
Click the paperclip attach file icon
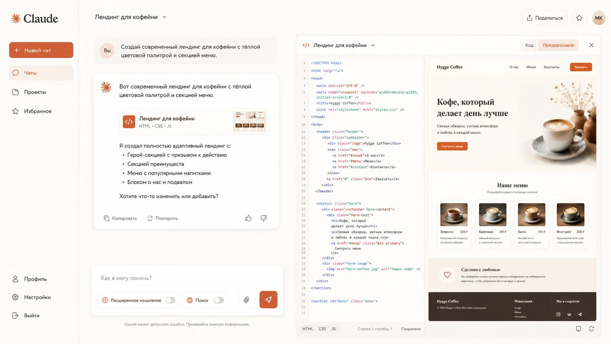click(246, 300)
